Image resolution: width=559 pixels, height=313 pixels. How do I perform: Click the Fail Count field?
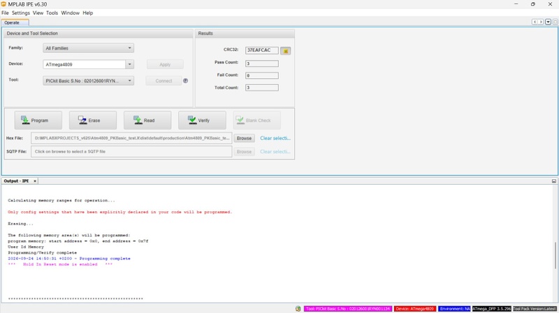coord(261,75)
